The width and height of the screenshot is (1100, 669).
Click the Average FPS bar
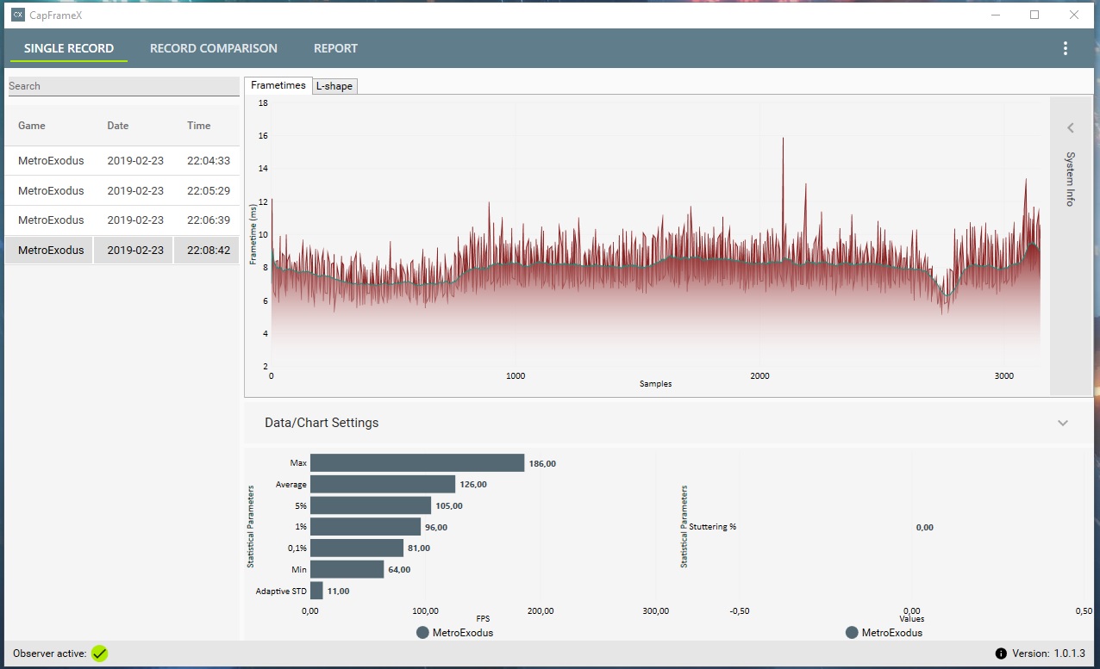pos(383,484)
